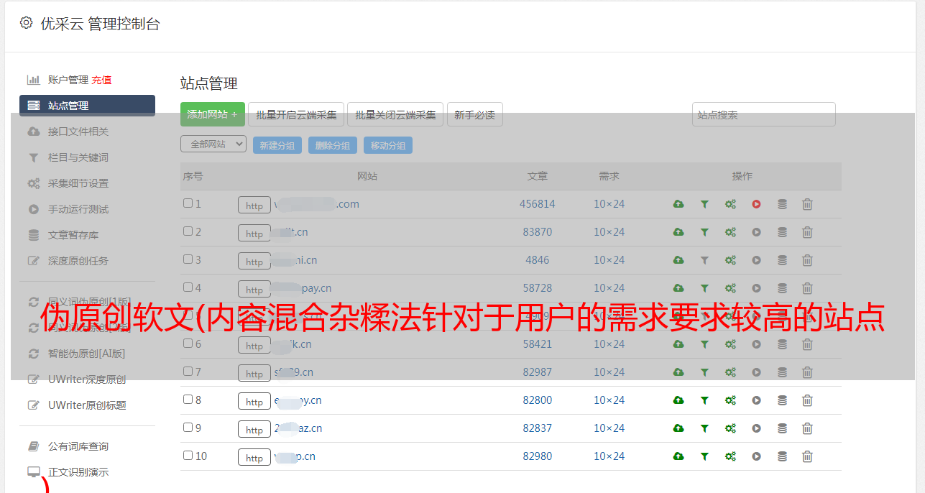Open the gears icon in row 8
The height and width of the screenshot is (493, 925).
point(730,400)
